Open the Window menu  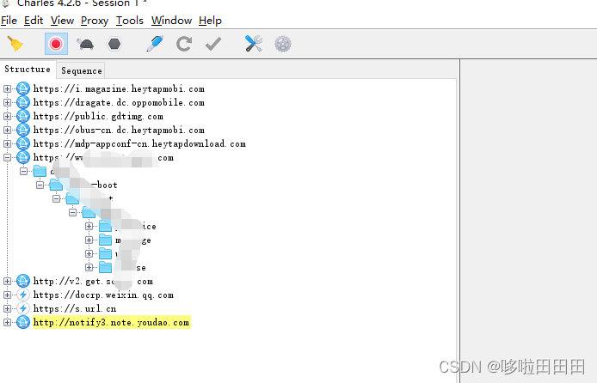click(171, 21)
